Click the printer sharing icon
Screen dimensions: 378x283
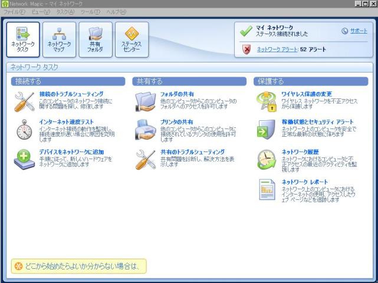click(x=146, y=130)
